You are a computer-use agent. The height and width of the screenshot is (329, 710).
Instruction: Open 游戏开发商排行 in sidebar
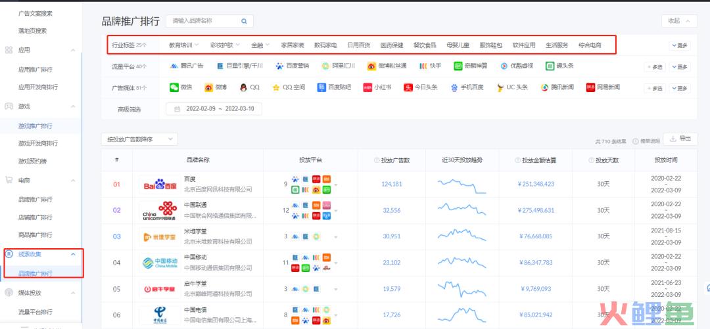point(38,143)
